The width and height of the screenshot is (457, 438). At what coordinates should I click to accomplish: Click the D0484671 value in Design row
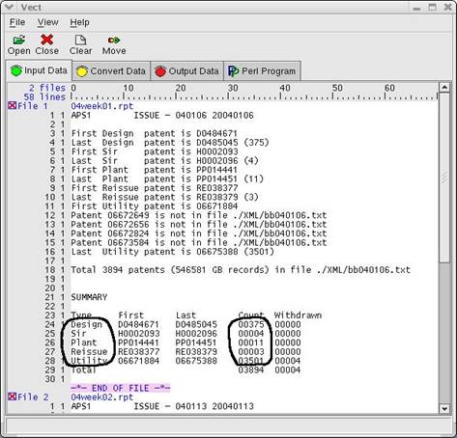[x=138, y=324]
